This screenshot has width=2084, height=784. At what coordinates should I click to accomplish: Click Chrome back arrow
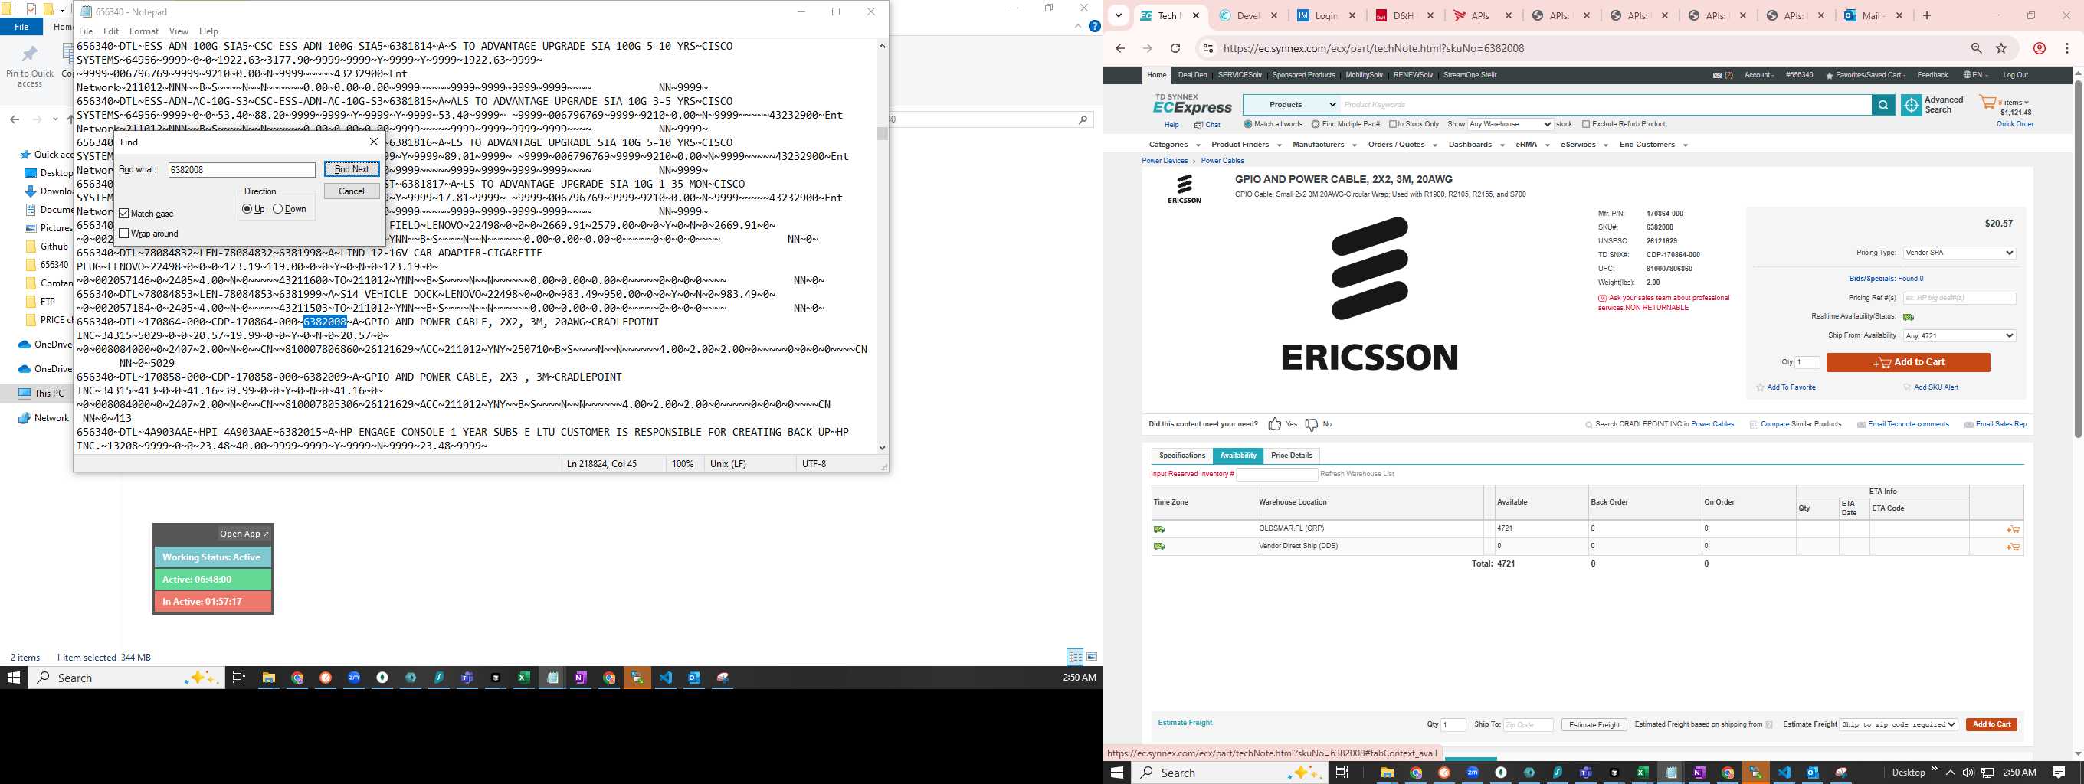(x=1120, y=48)
